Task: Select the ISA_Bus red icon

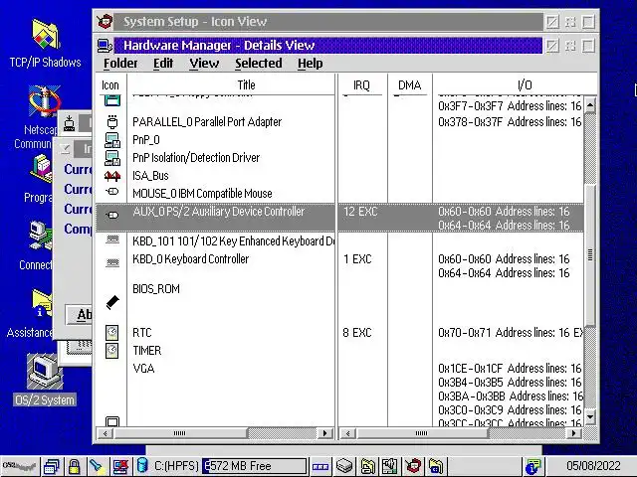Action: (x=112, y=176)
